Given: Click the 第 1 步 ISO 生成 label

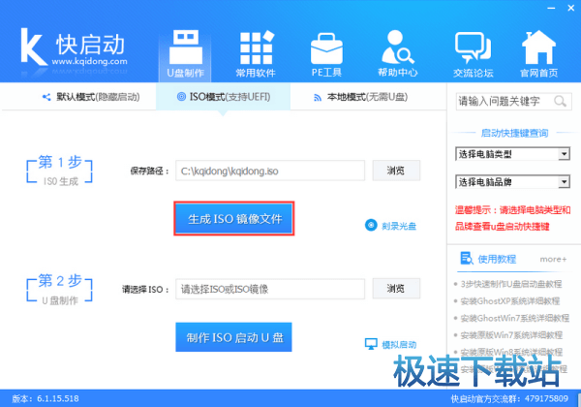Looking at the screenshot, I should pyautogui.click(x=60, y=171).
